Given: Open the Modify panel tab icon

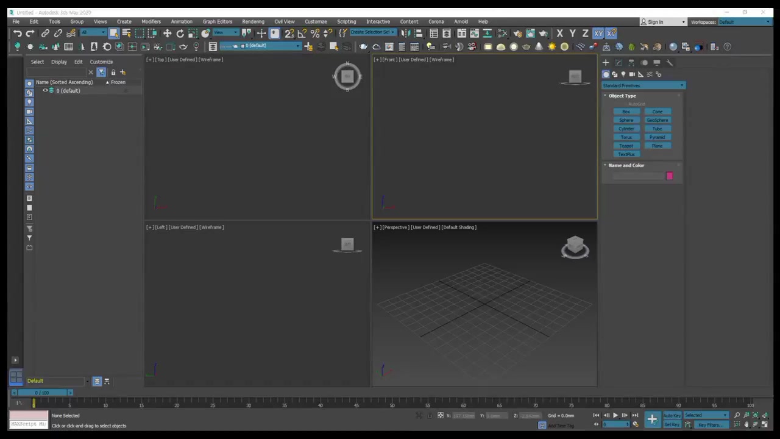Looking at the screenshot, I should [619, 62].
